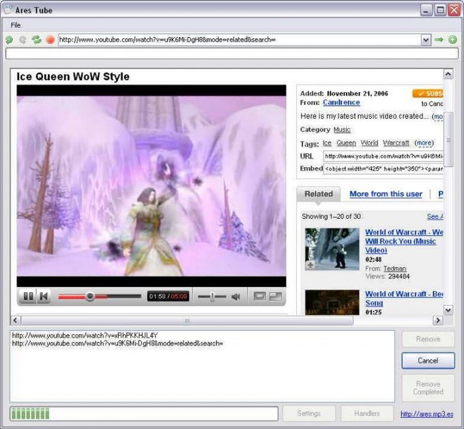Screen dimensions: 464x429
Task: Click the horizontal scroll right arrow
Action: click(x=438, y=321)
